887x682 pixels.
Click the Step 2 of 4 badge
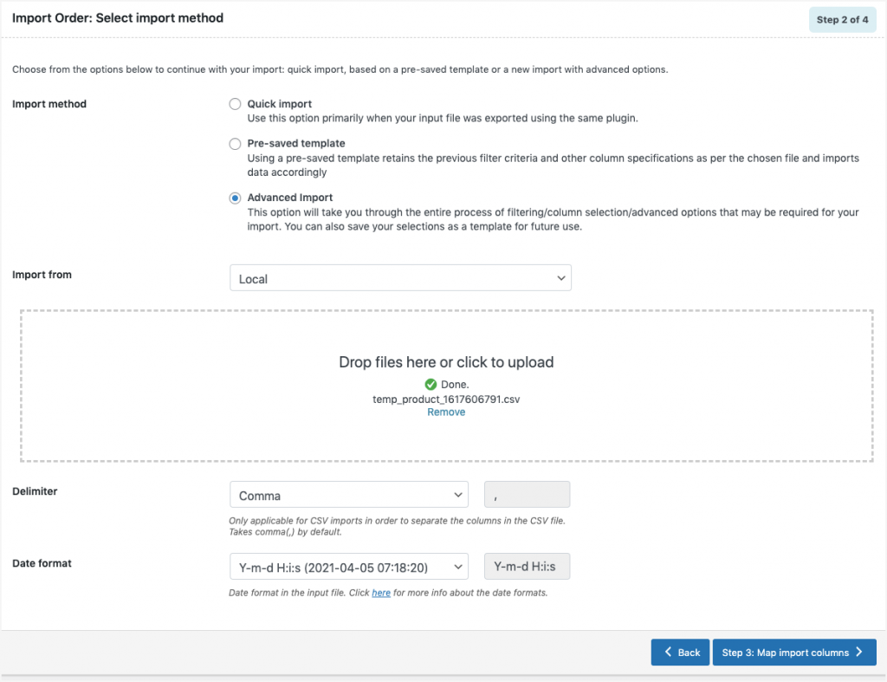(842, 19)
